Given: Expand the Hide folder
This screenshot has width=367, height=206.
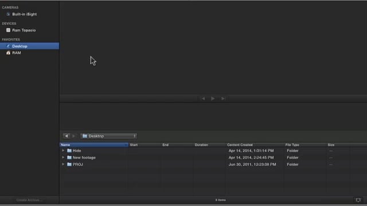Looking at the screenshot, I should pos(63,150).
